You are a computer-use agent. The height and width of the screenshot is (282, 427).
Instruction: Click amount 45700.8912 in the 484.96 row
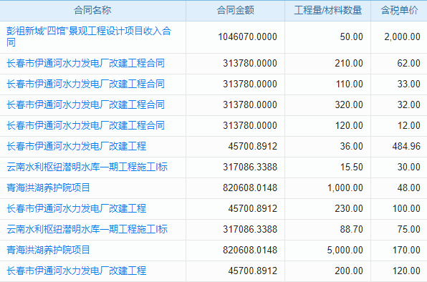click(x=253, y=146)
